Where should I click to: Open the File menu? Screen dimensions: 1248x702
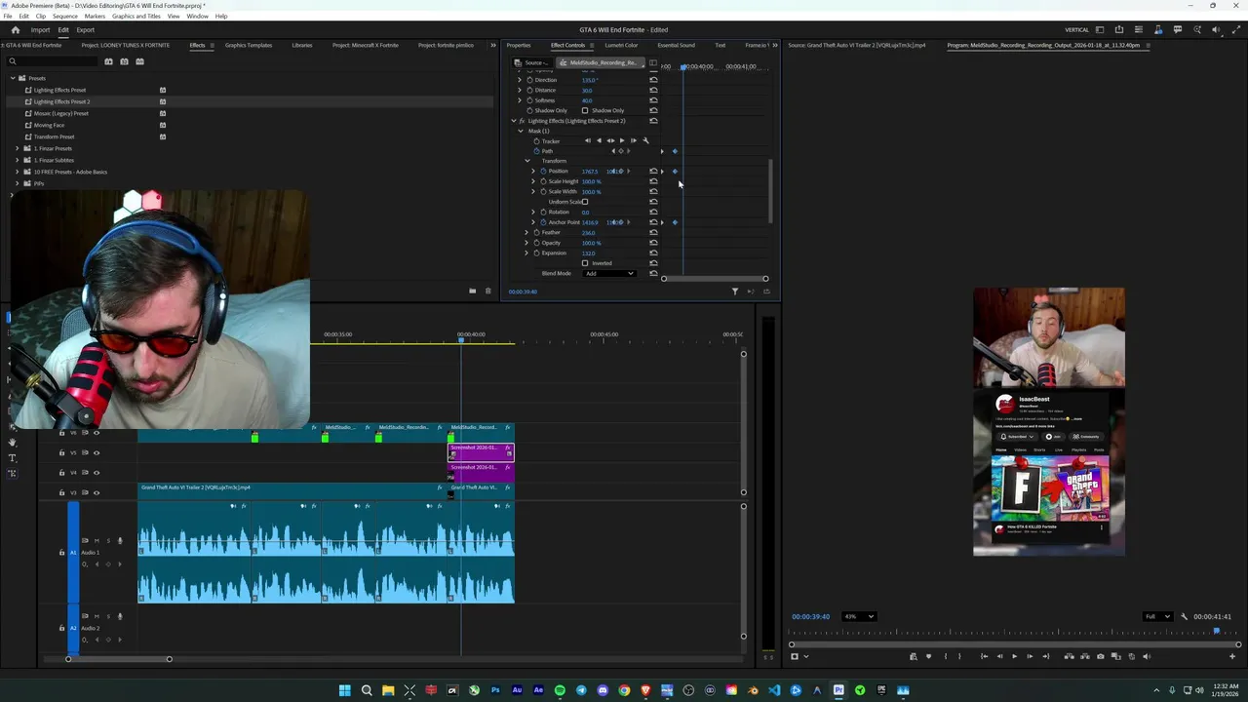(x=8, y=17)
